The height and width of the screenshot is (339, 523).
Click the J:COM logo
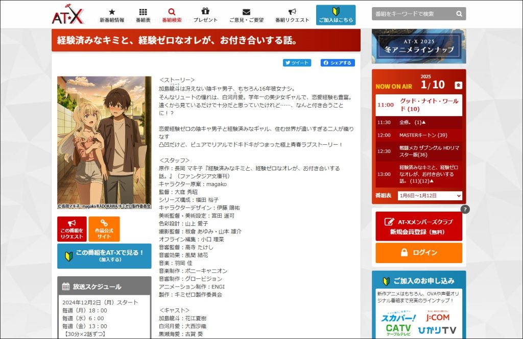[x=438, y=317]
